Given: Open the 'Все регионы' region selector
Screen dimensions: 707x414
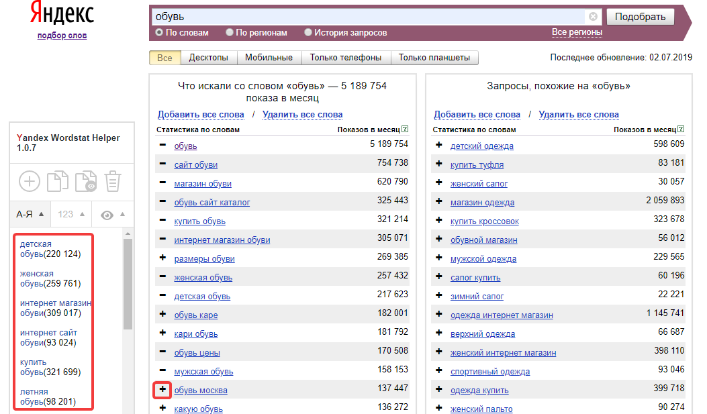Looking at the screenshot, I should click(x=577, y=32).
